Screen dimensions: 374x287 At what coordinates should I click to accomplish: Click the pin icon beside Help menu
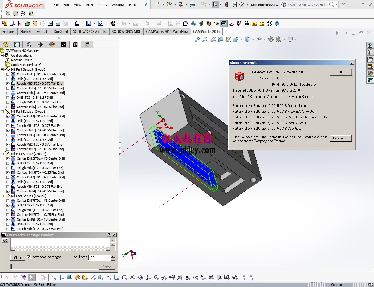coord(146,5)
